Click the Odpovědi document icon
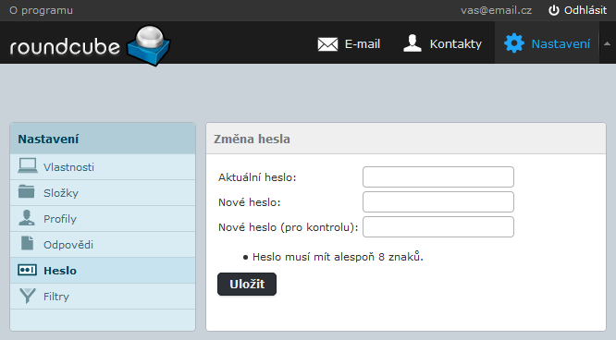 click(27, 243)
